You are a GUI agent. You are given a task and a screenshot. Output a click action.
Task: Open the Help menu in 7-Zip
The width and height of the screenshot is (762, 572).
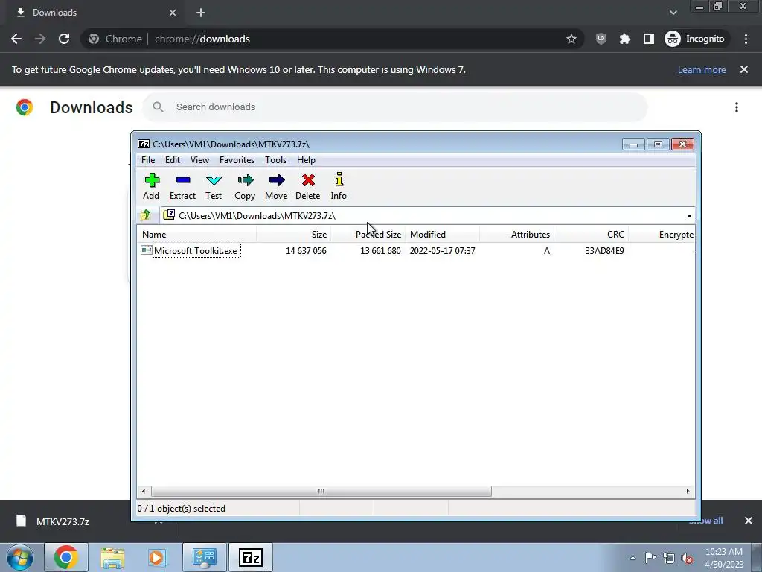(x=306, y=160)
